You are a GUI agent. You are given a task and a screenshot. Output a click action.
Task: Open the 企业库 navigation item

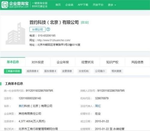tap(69, 5)
